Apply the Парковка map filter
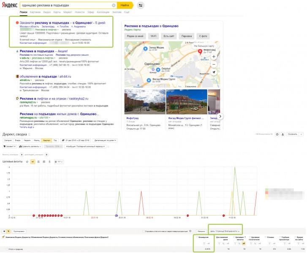This screenshot has height=253, width=307. coord(186,36)
